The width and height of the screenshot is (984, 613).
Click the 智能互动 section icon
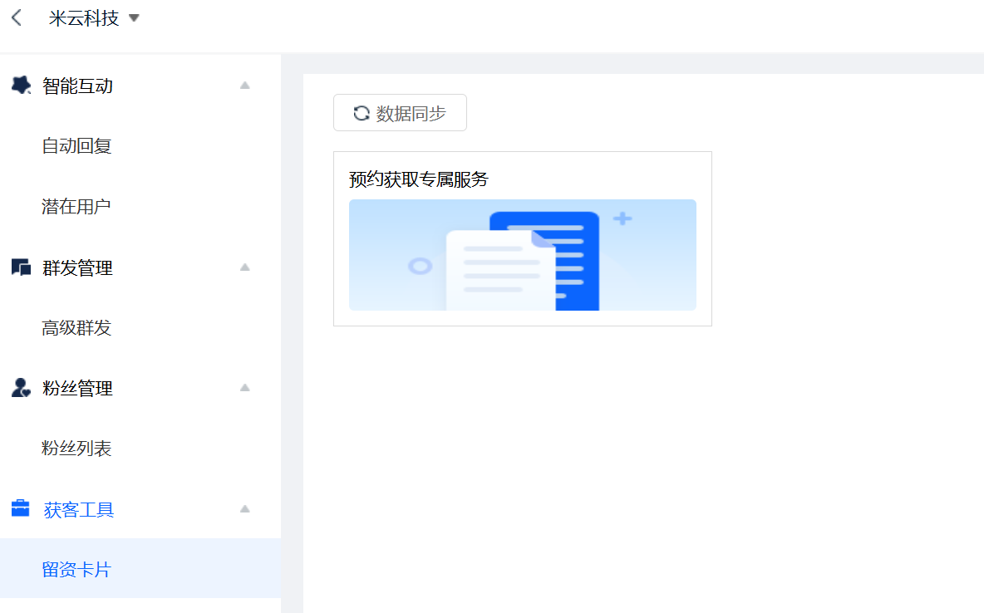(21, 85)
